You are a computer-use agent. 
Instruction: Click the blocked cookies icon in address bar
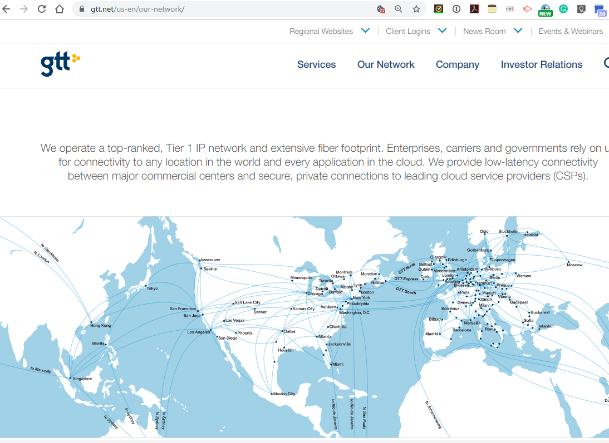381,9
